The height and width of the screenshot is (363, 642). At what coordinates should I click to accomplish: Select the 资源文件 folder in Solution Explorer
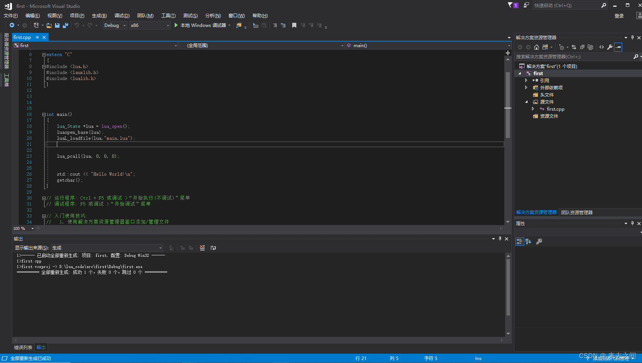[x=549, y=116]
